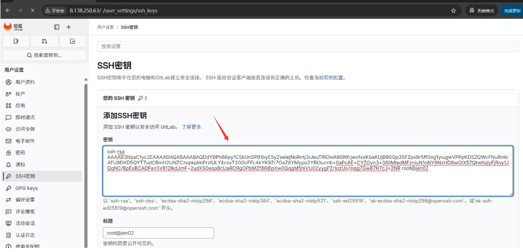The image size is (523, 252).
Task: Open merge requests shortcut in sidebar
Action: 44,41
